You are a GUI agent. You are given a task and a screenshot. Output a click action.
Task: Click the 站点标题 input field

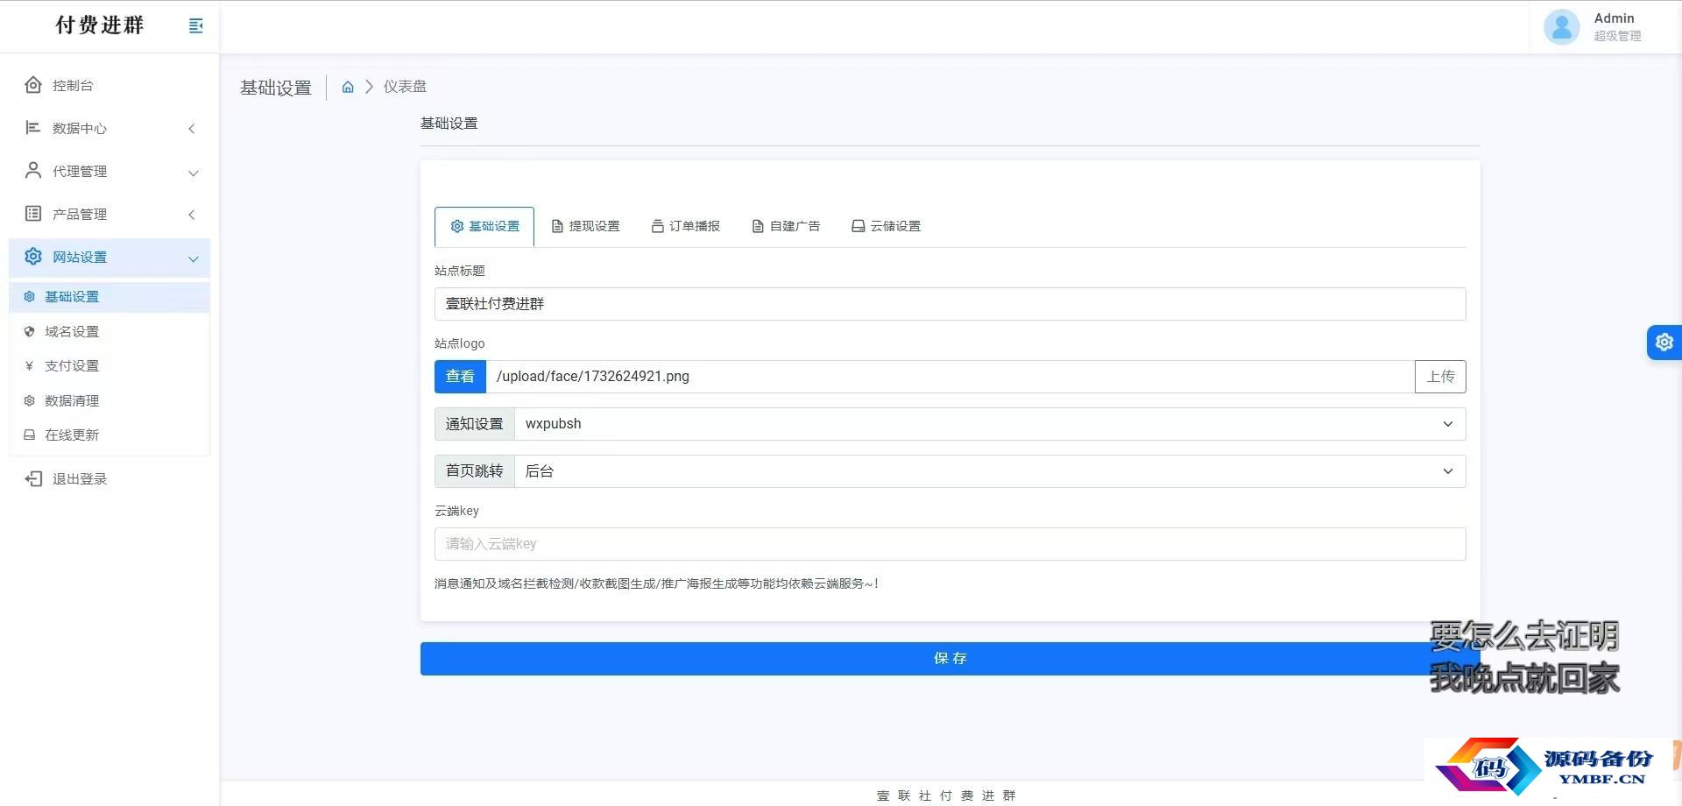951,304
